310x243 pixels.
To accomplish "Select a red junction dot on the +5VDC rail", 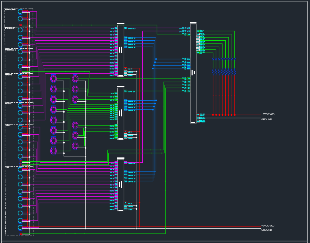I will tap(213, 115).
